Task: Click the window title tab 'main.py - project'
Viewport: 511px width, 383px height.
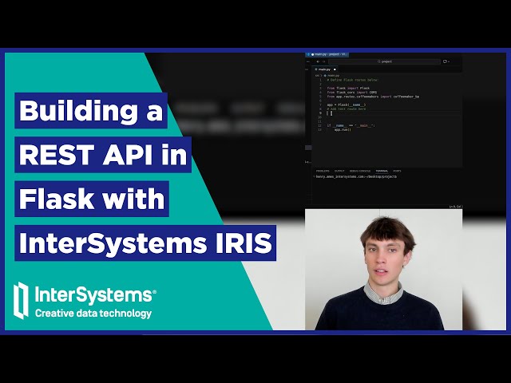Action: (x=328, y=54)
